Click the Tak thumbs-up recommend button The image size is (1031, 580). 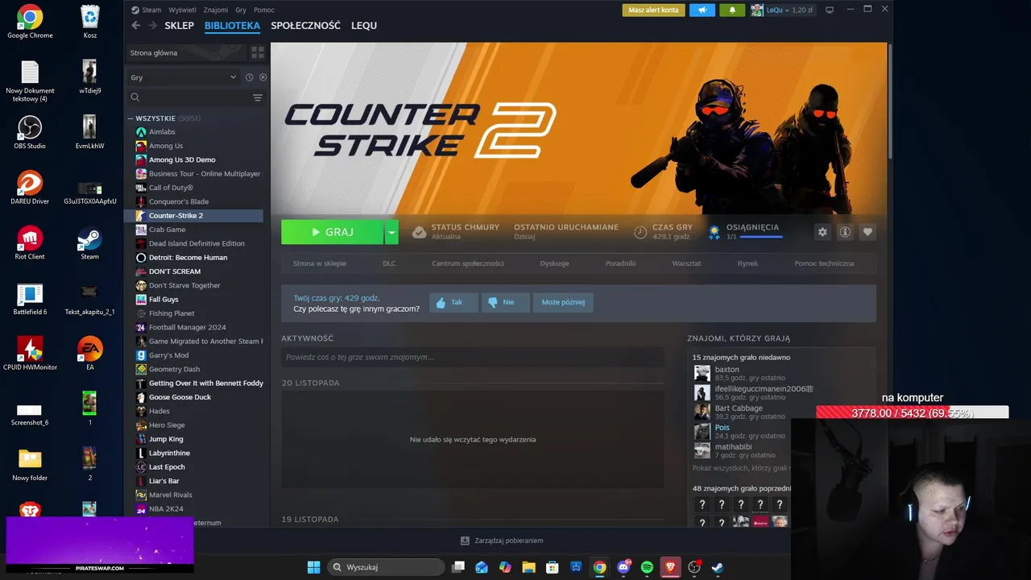453,303
